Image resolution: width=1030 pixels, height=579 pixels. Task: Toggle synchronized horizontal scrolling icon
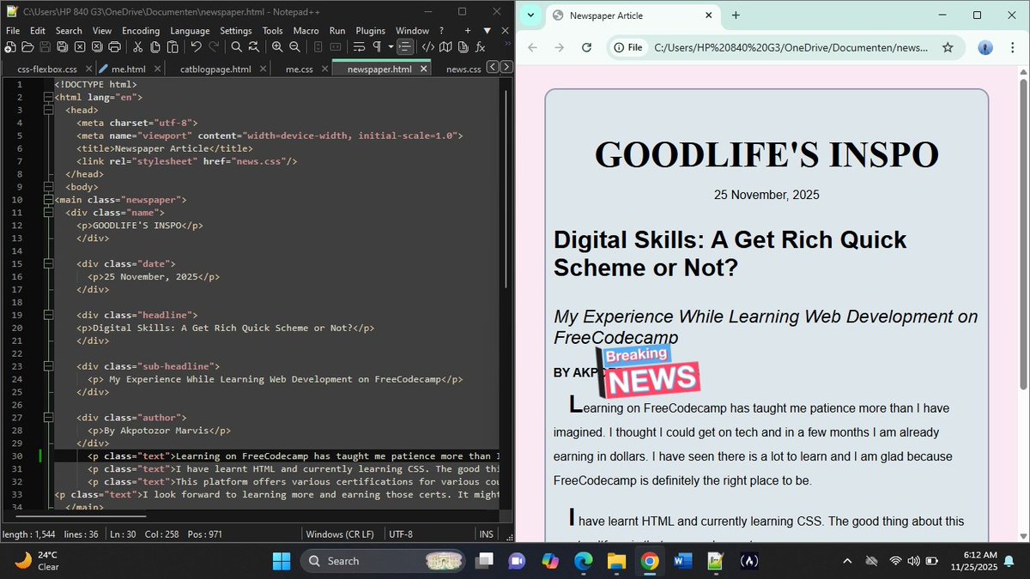click(x=336, y=47)
